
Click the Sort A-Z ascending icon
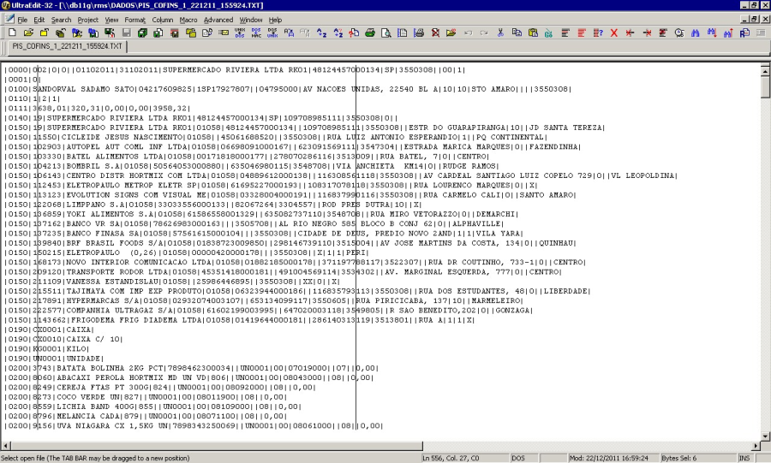[x=321, y=33]
